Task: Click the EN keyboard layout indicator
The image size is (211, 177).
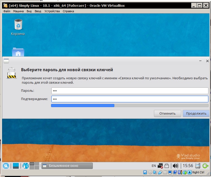Action: (x=154, y=166)
